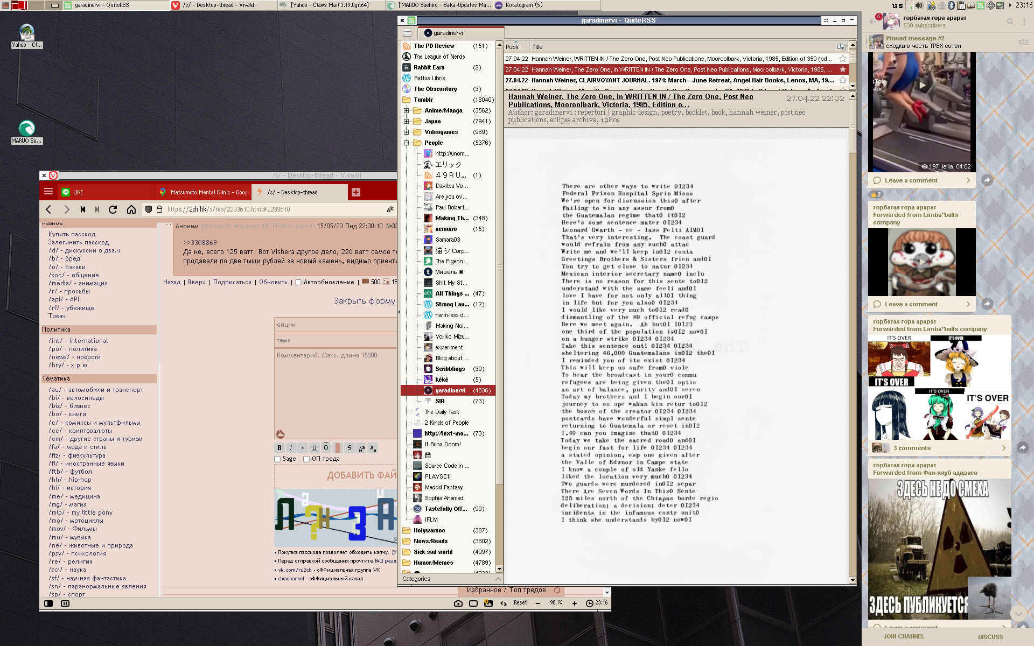Click Vivaldi rewind history icon
This screenshot has width=1034, height=646.
(x=83, y=209)
